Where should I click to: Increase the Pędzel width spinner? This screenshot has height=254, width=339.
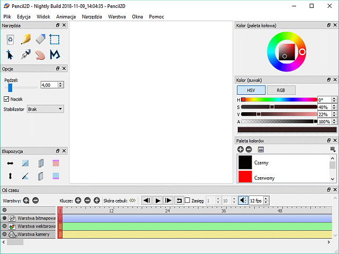coord(61,83)
